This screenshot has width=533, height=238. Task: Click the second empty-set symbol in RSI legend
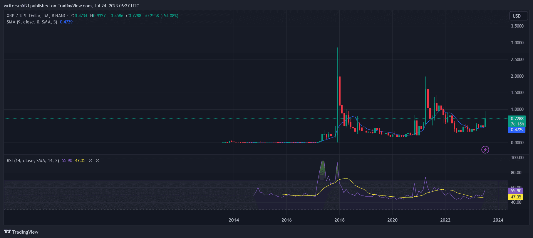[98, 161]
